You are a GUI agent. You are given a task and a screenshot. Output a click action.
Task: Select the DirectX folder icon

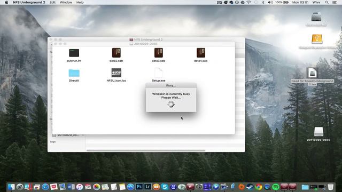pyautogui.click(x=74, y=73)
